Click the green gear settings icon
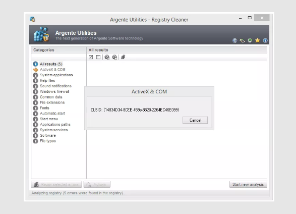The width and height of the screenshot is (296, 214). pos(250,40)
